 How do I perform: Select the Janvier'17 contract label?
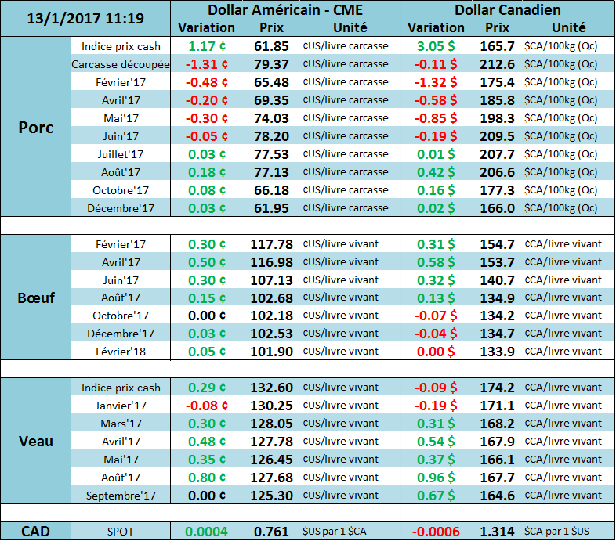121,406
